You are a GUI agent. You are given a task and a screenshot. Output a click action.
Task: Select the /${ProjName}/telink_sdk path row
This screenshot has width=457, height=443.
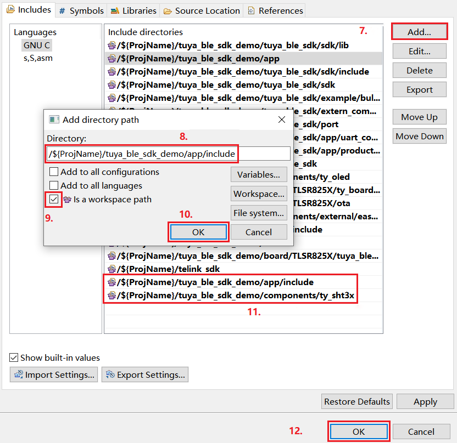click(x=243, y=269)
